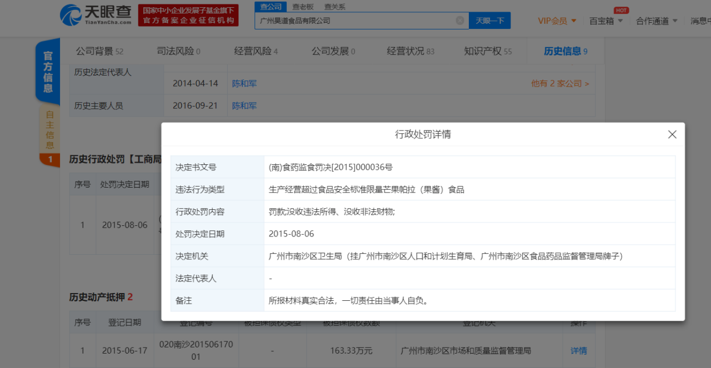This screenshot has height=368, width=711.
Task: Click the 163.33万元 amount cell
Action: [352, 351]
